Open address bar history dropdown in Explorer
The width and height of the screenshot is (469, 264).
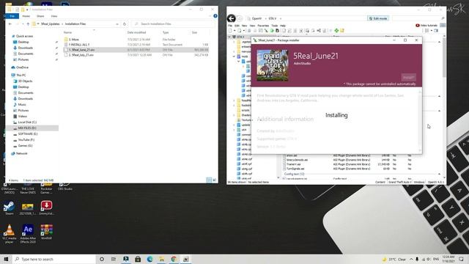click(x=117, y=23)
